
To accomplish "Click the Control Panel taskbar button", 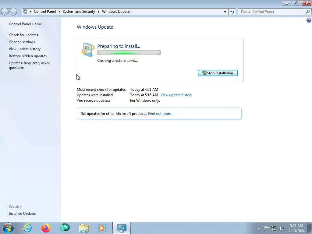I will point(122,228).
